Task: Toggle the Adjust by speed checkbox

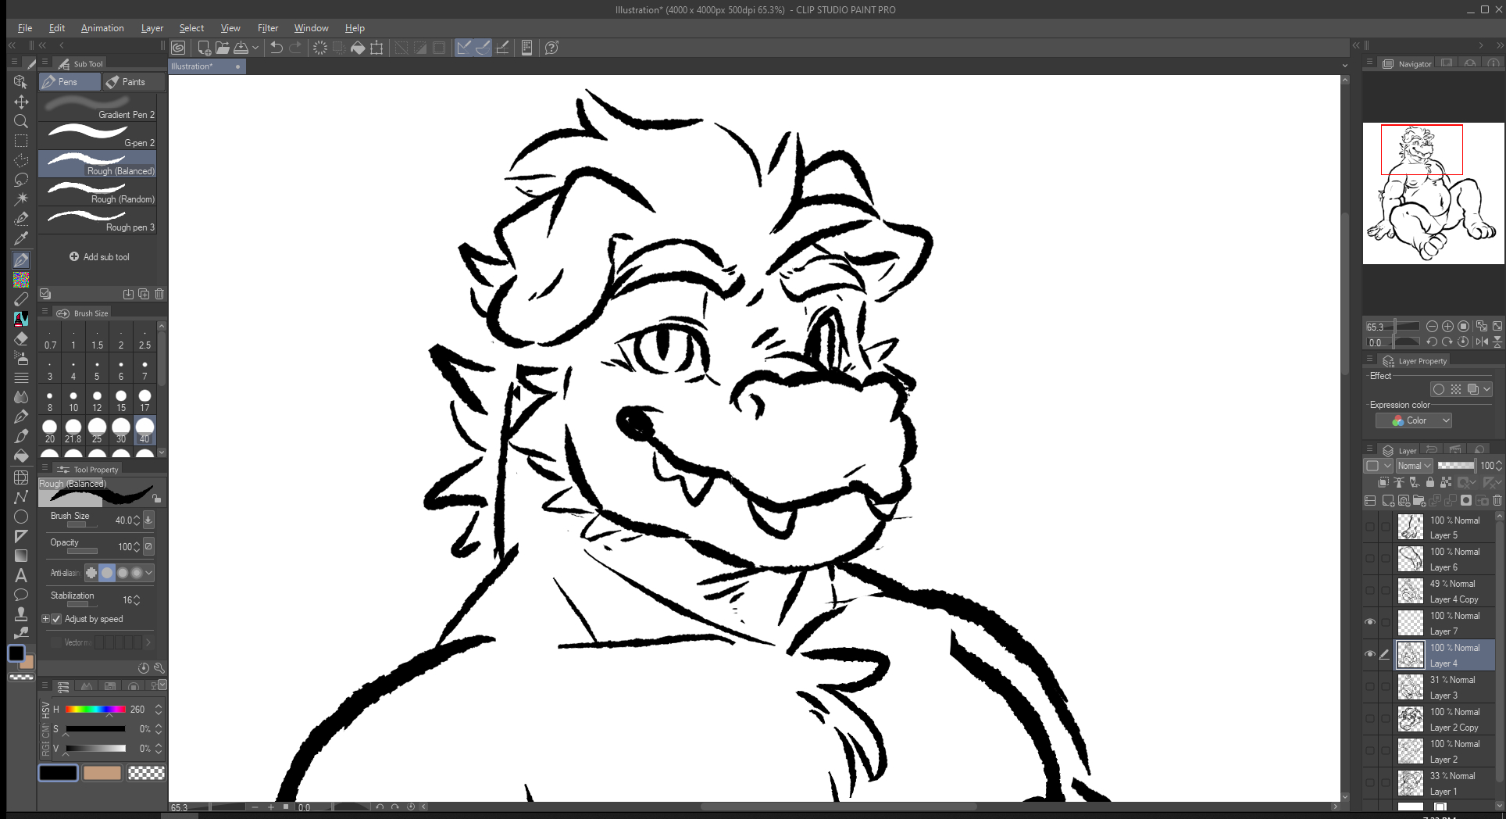Action: click(x=56, y=619)
